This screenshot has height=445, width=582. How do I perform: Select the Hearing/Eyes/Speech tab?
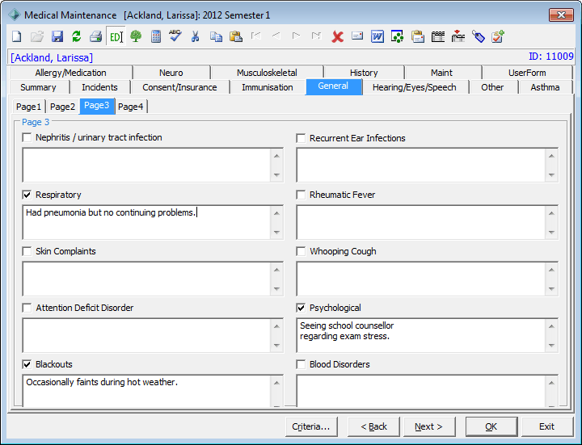point(414,87)
